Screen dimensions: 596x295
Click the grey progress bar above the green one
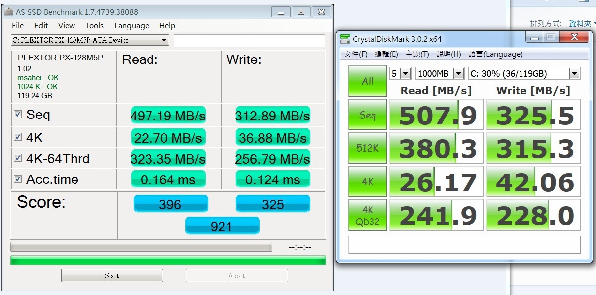coord(142,247)
